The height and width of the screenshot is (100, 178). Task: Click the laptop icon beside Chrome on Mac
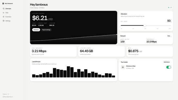tap(123, 67)
